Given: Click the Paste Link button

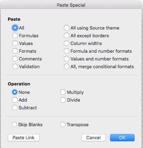Looking at the screenshot, I should pos(23,138).
